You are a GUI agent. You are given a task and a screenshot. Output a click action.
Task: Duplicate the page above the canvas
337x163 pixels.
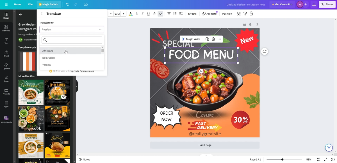(251, 25)
